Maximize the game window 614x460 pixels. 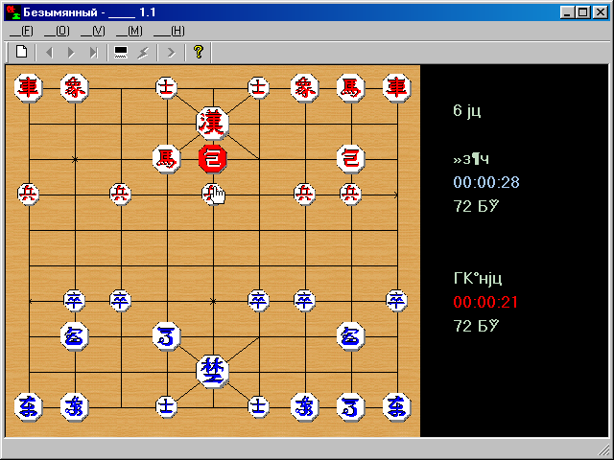[x=583, y=12]
